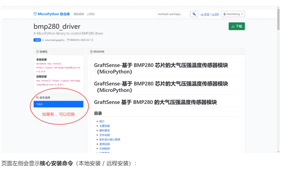
Task: Switch language to CN 中文
Action: click(x=205, y=14)
